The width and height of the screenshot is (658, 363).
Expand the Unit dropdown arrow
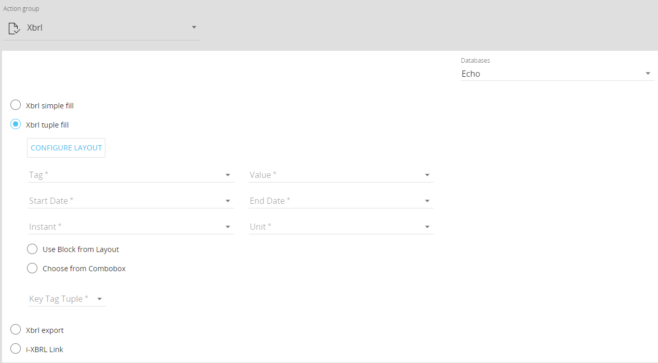pos(427,227)
